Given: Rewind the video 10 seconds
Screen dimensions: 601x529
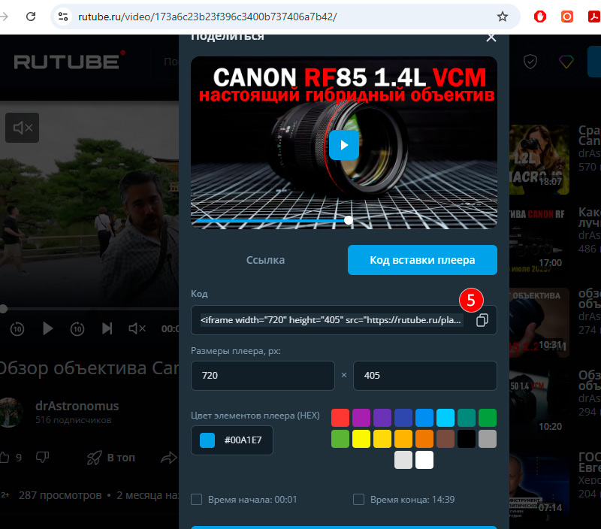Looking at the screenshot, I should [x=17, y=328].
